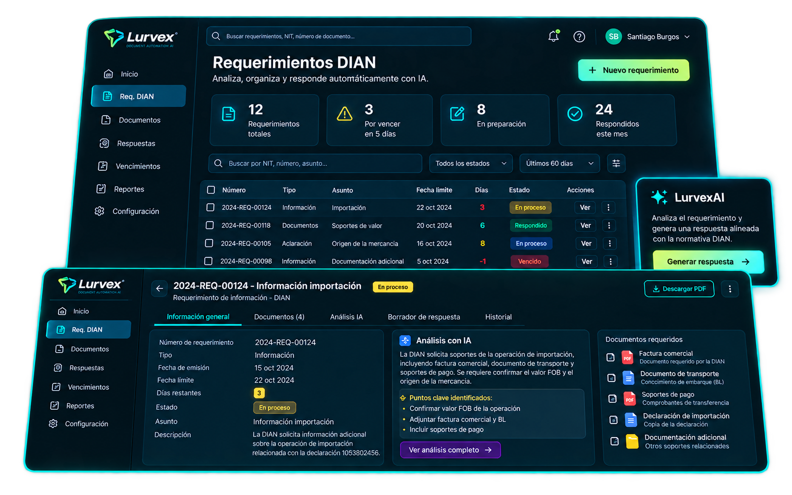Focus the top global search field
Image resolution: width=792 pixels, height=495 pixels.
pyautogui.click(x=339, y=36)
